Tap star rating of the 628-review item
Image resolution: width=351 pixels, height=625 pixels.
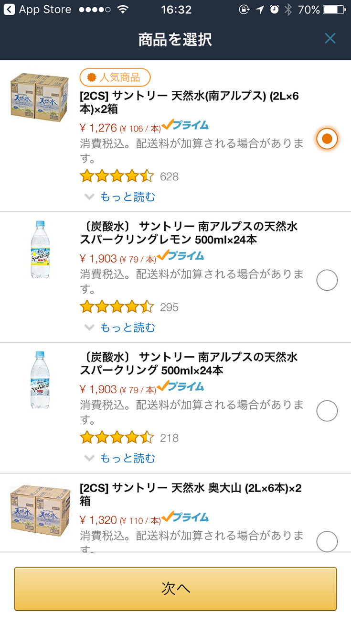tap(117, 176)
